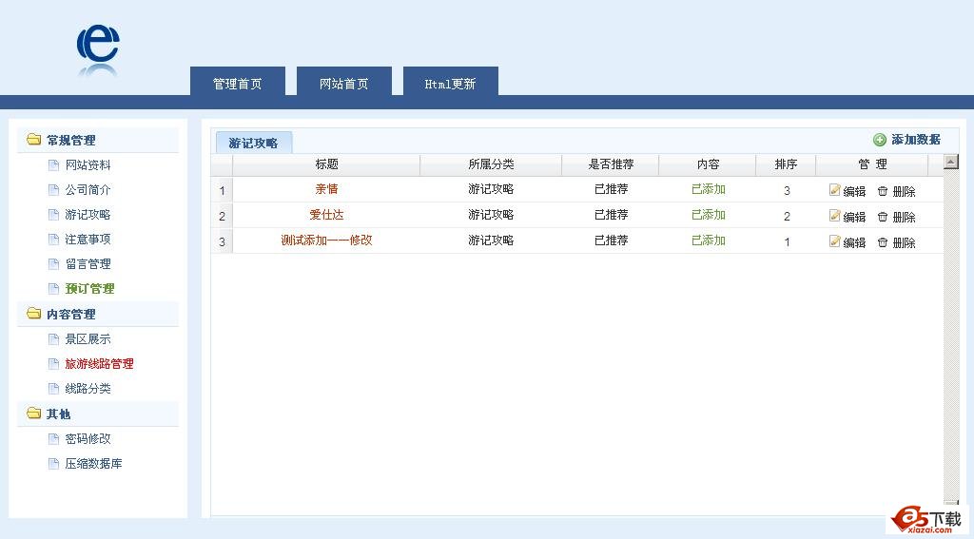Click 删除 text in 爱仕达 row

[x=904, y=217]
